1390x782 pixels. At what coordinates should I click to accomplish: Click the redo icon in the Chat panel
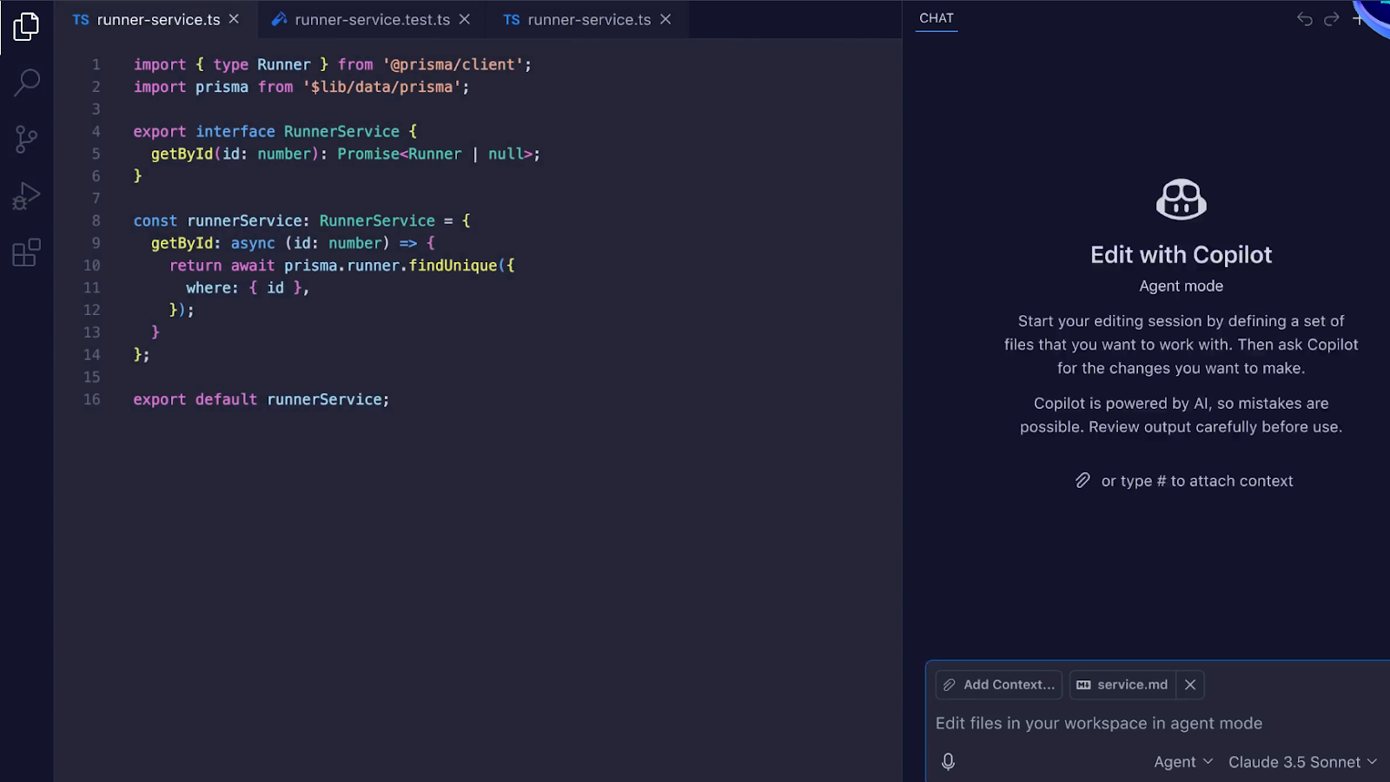click(1331, 17)
